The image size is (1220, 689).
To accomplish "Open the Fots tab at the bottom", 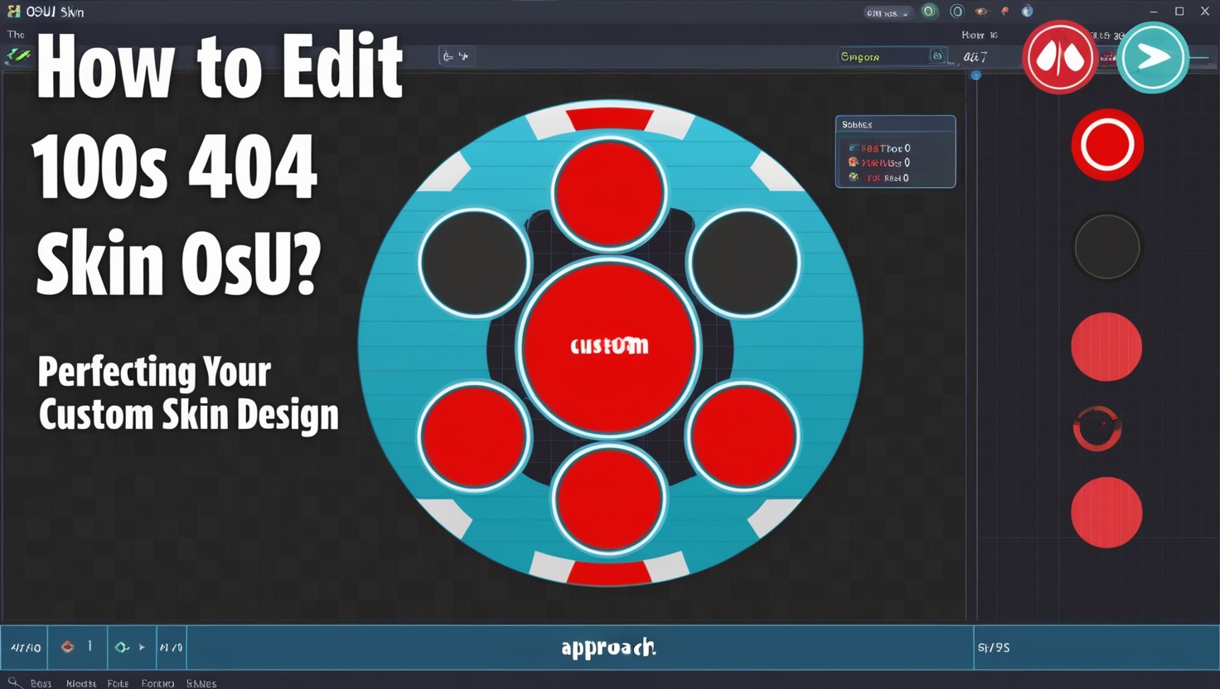I will click(x=118, y=683).
